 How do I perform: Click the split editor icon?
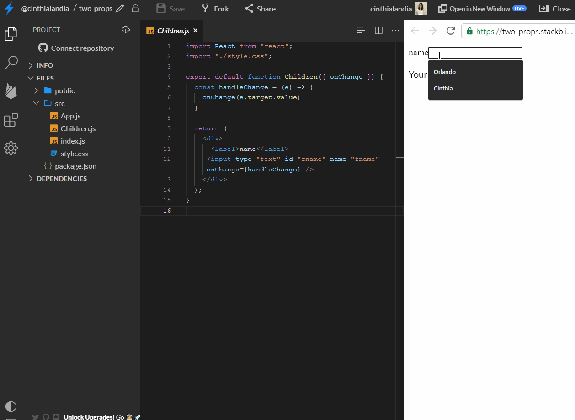[378, 31]
